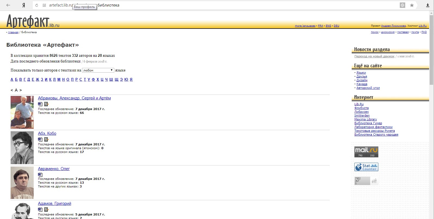Image resolution: width=434 pixels, height=219 pixels.
Task: Open the 'ImWerden' internet link
Action: 362,115
